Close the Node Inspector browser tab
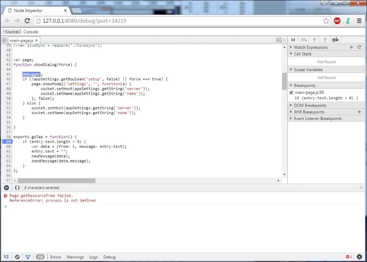This screenshot has width=367, height=262. pos(65,11)
